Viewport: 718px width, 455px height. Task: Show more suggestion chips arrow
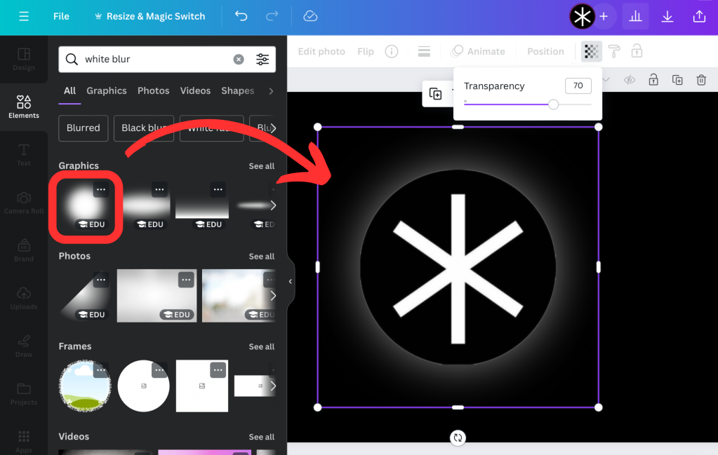[x=273, y=128]
